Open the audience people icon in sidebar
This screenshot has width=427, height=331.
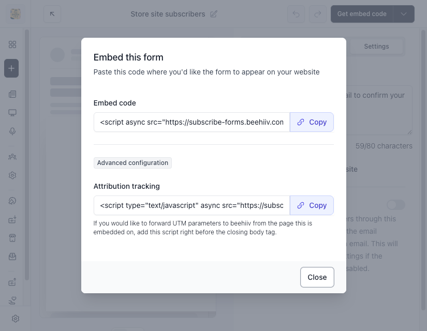12,157
